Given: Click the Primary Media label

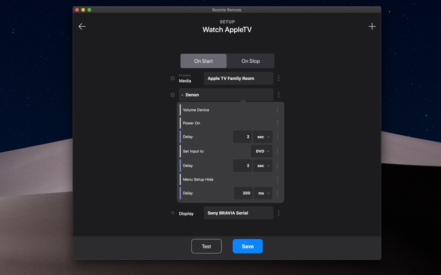Looking at the screenshot, I should [x=185, y=79].
